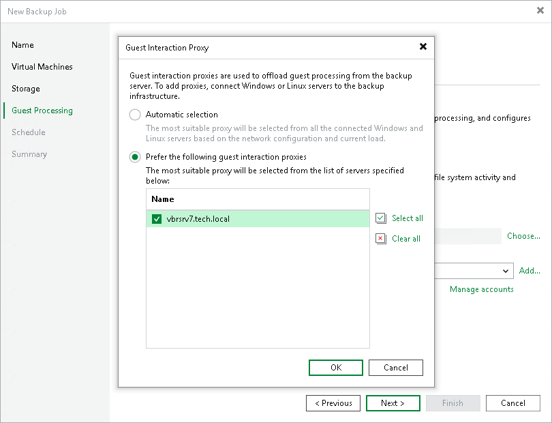Jump to the Summary step

pos(29,154)
